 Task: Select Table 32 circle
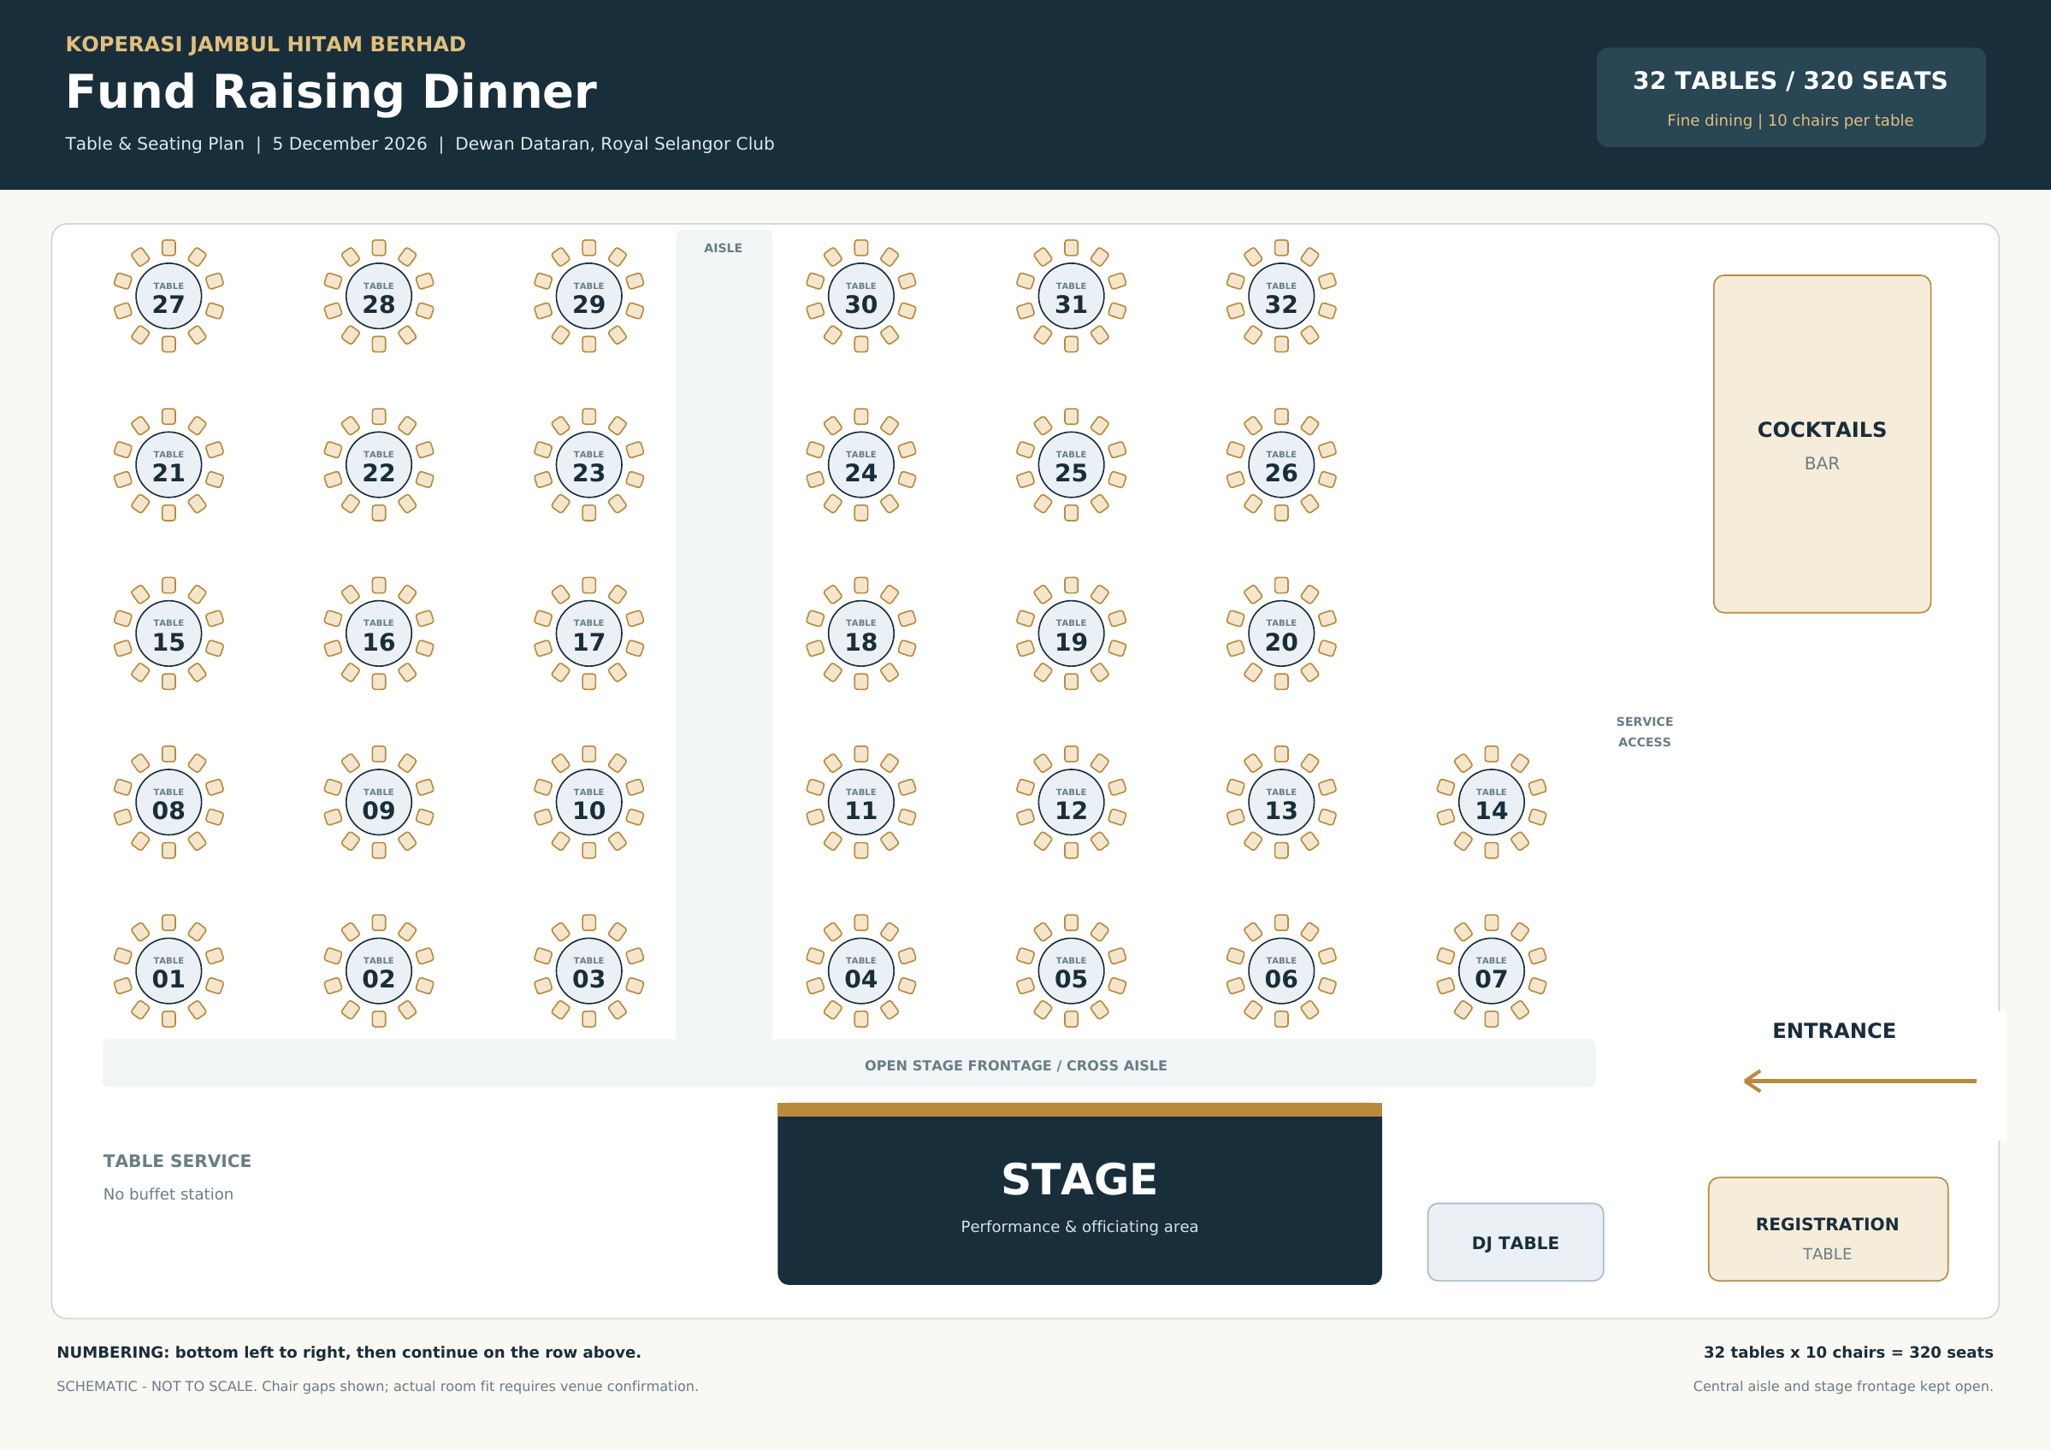(x=1281, y=296)
